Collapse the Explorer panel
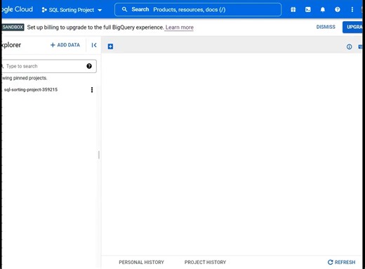Image resolution: width=365 pixels, height=269 pixels. click(94, 45)
